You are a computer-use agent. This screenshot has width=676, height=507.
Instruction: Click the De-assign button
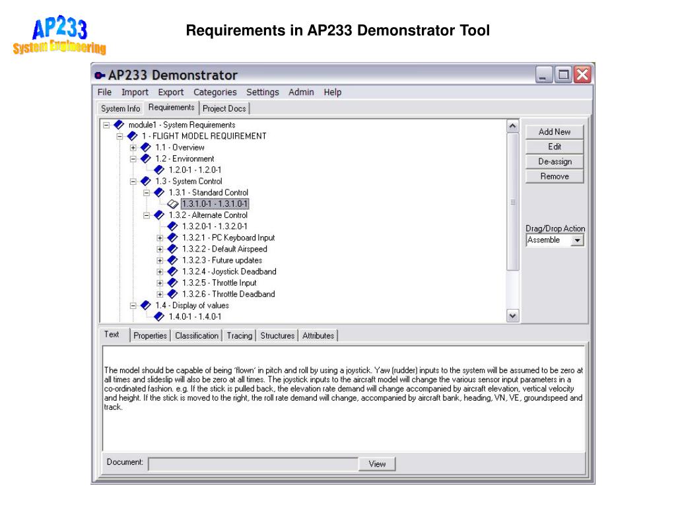click(555, 162)
